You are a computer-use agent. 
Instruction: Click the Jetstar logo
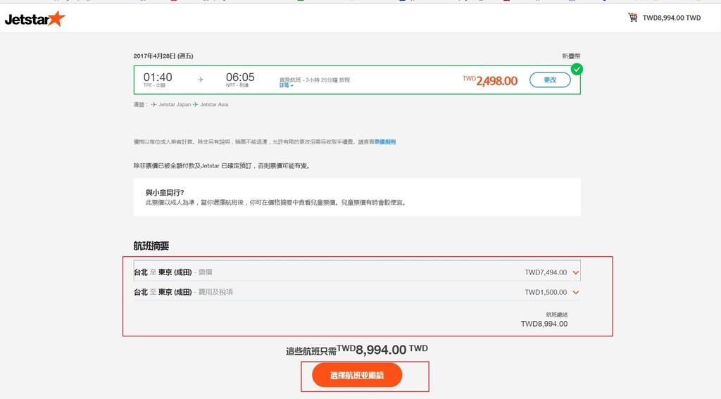[x=35, y=19]
